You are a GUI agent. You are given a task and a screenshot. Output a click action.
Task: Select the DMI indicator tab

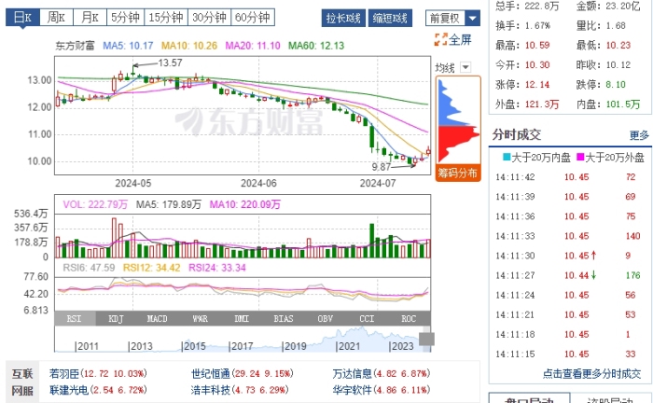(242, 319)
